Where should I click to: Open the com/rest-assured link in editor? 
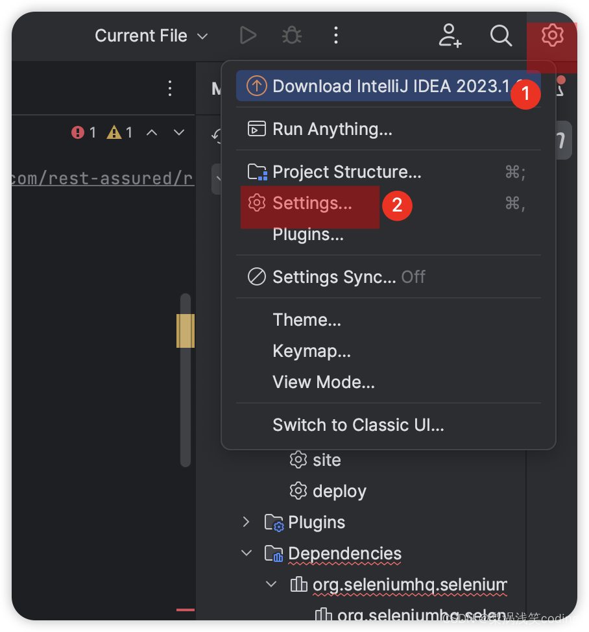(x=102, y=178)
